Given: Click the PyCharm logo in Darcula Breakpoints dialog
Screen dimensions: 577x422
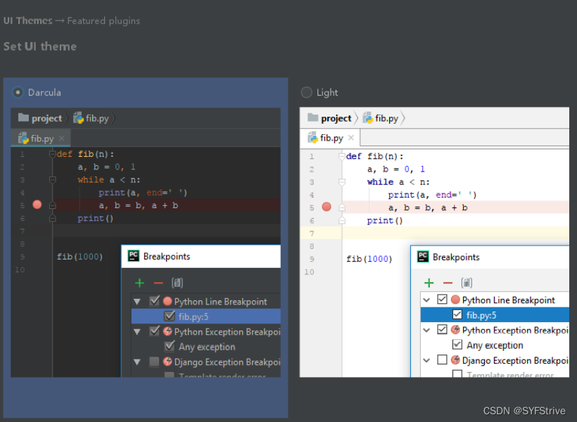Looking at the screenshot, I should click(134, 256).
